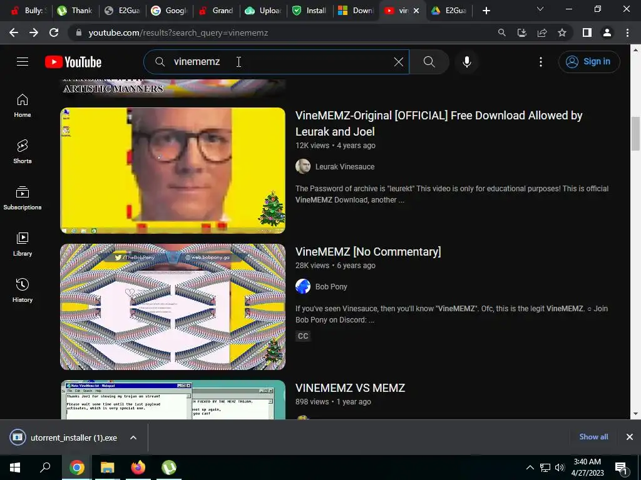This screenshot has width=641, height=480.
Task: Open Firefox from the taskbar
Action: point(138,467)
